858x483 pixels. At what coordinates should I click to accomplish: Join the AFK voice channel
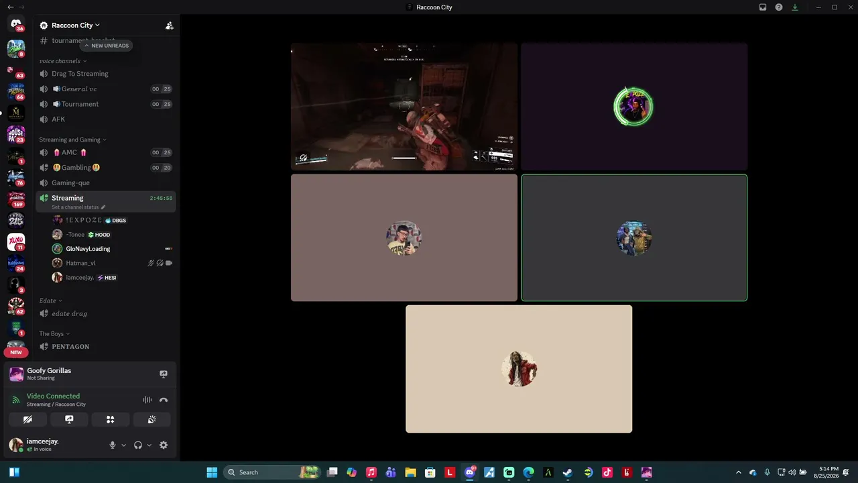[x=106, y=119]
